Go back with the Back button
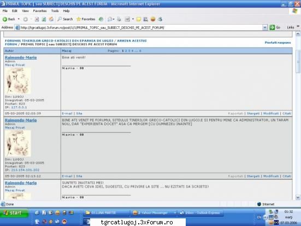Image resolution: width=301 pixels, height=226 pixels. pos(9,19)
